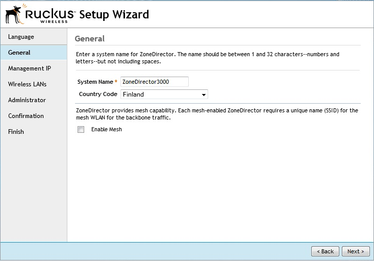Click the Ruckus Wireless dog logo
Screen dimensions: 374x261
click(x=16, y=14)
